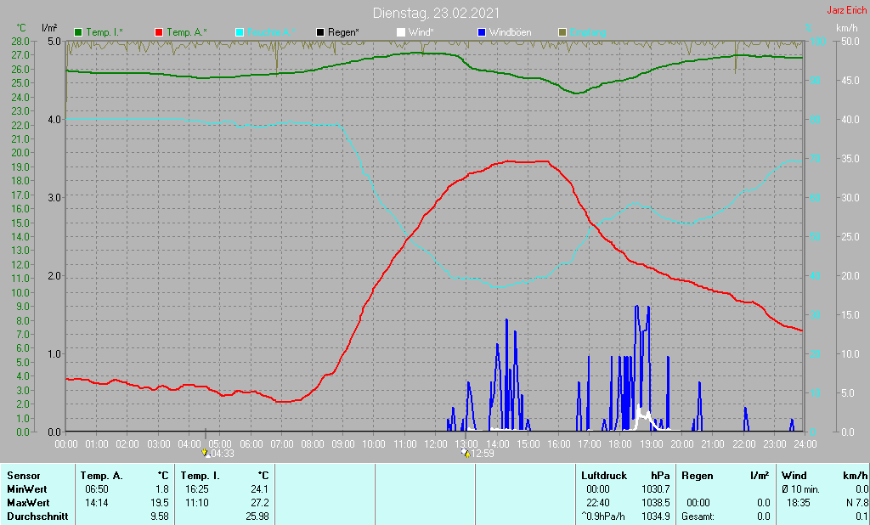Click the ^0.9hPa/h pressure trend cell
Viewport: 870px width, 525px height.
[603, 517]
